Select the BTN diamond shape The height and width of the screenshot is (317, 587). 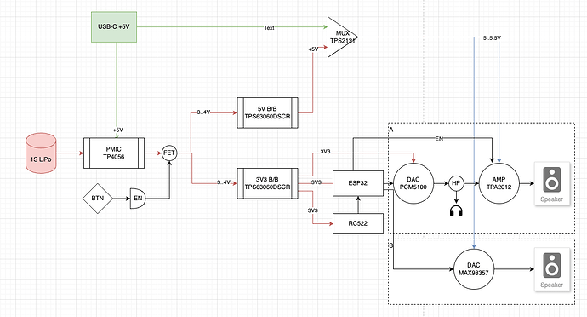pyautogui.click(x=97, y=199)
